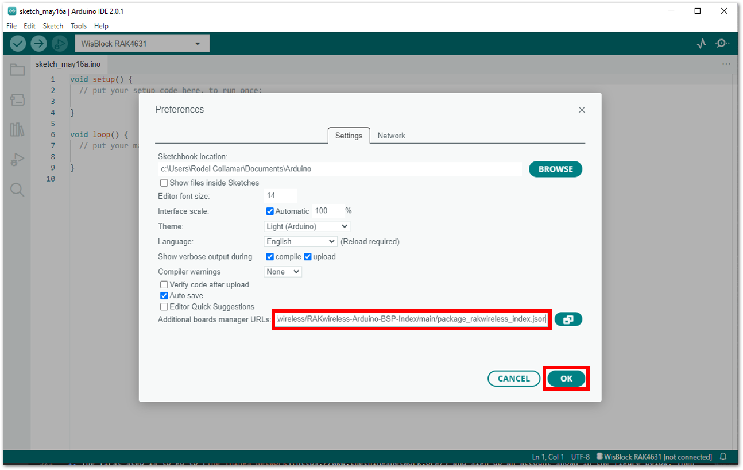Open the Sketch menu

click(x=53, y=26)
